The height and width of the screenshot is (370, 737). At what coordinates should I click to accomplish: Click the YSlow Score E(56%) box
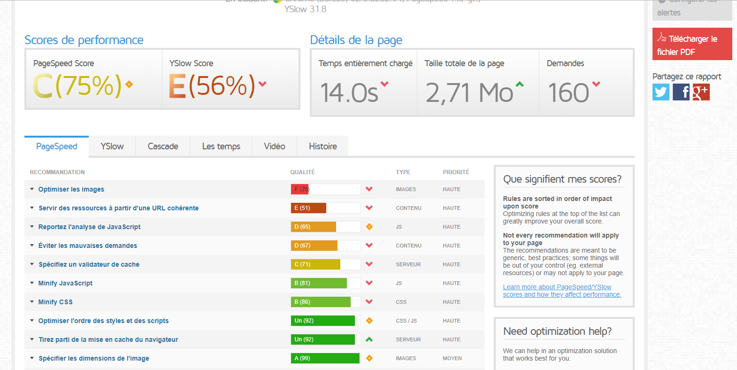(x=230, y=79)
